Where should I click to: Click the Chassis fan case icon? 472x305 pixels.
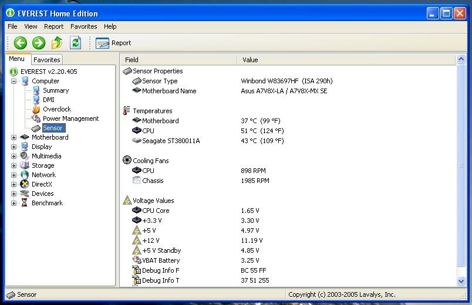137,180
